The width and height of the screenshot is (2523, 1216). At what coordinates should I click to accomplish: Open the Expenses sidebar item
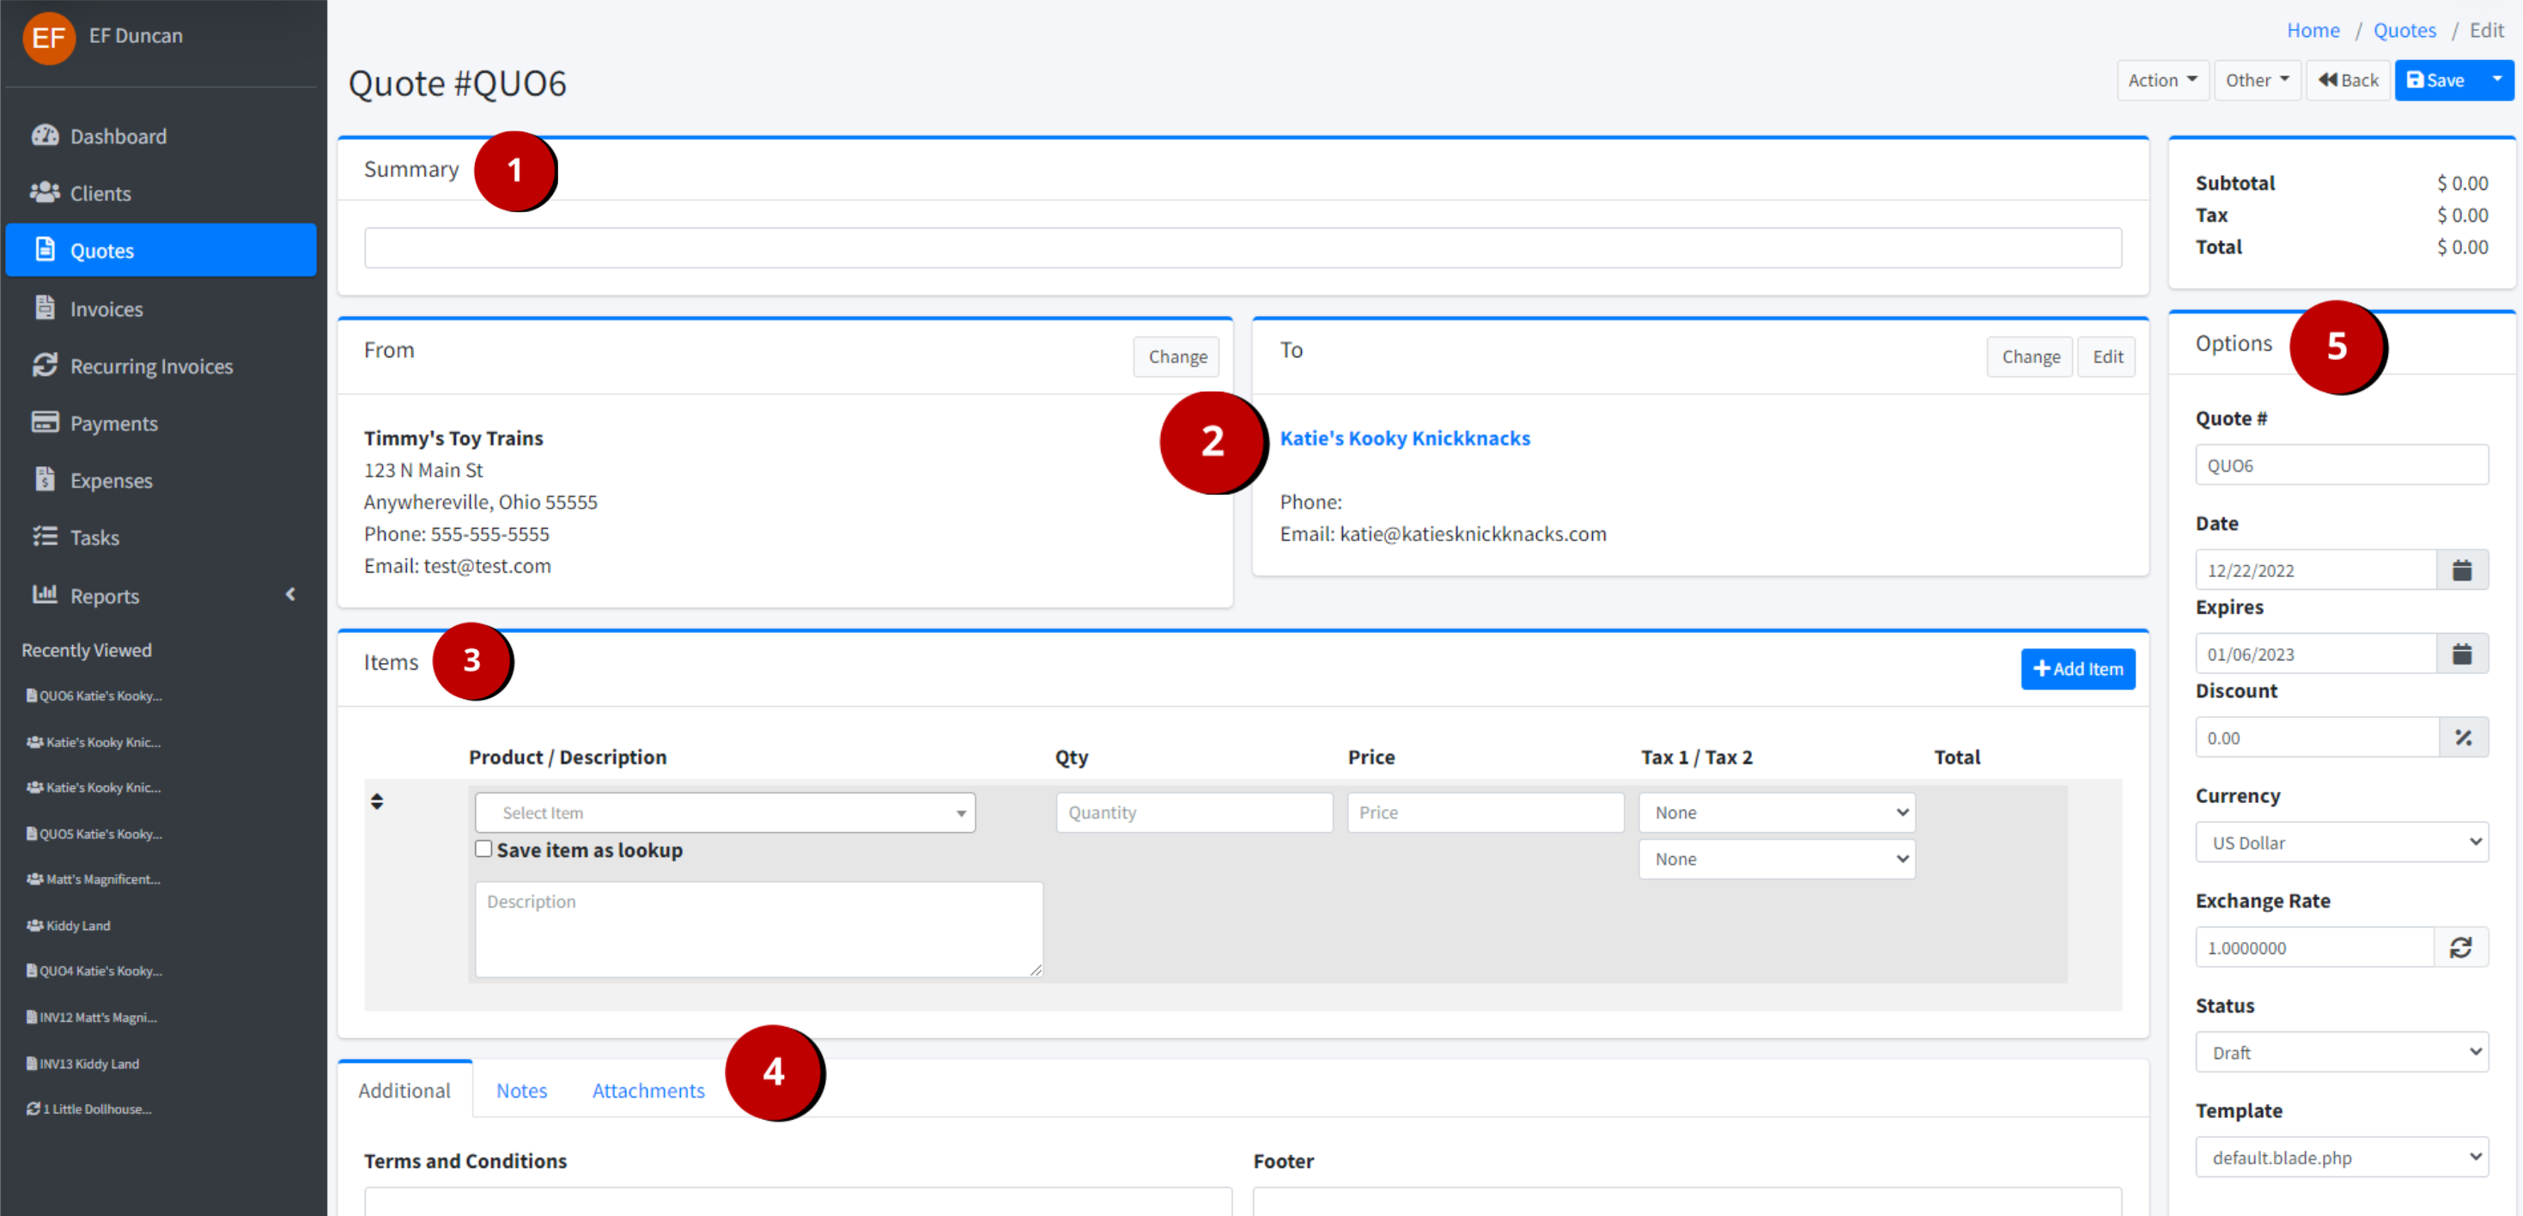pyautogui.click(x=111, y=481)
